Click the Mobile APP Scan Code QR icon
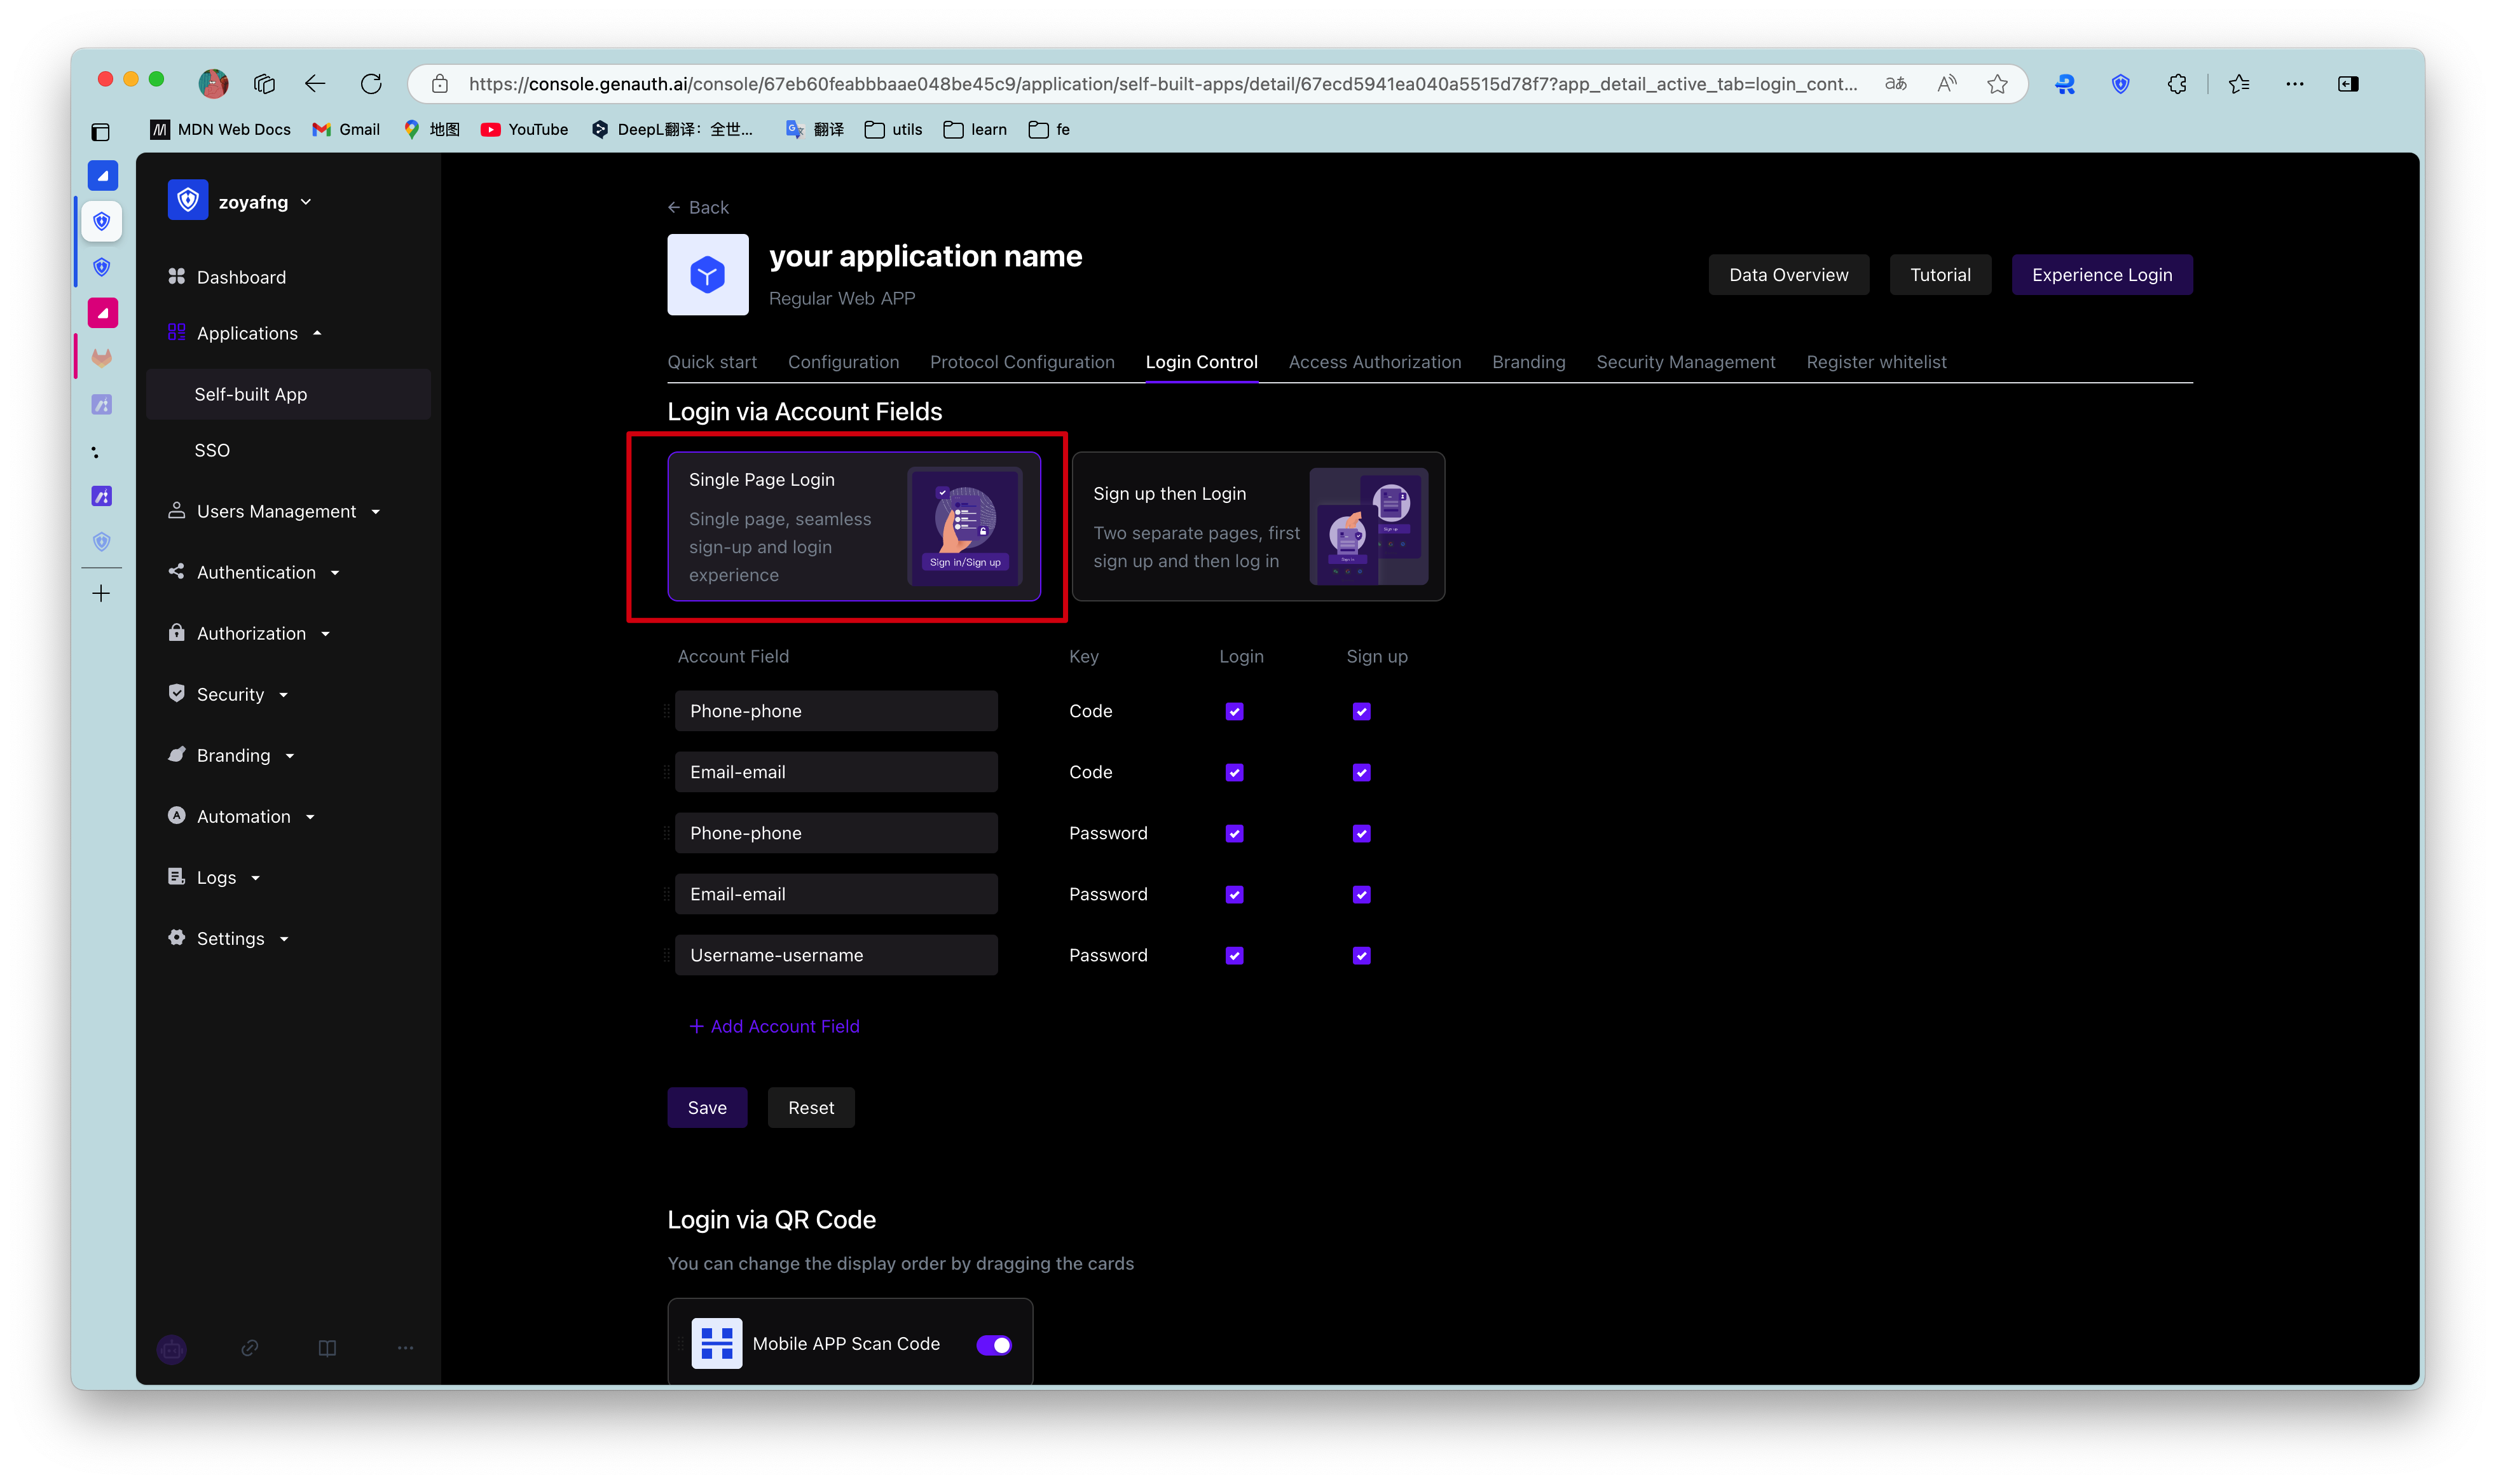This screenshot has height=1484, width=2496. (x=717, y=1343)
